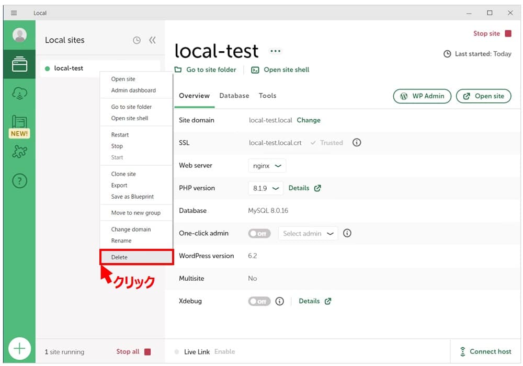Open the Blueprints sidebar icon marked NEW
523x366 pixels.
(20, 127)
